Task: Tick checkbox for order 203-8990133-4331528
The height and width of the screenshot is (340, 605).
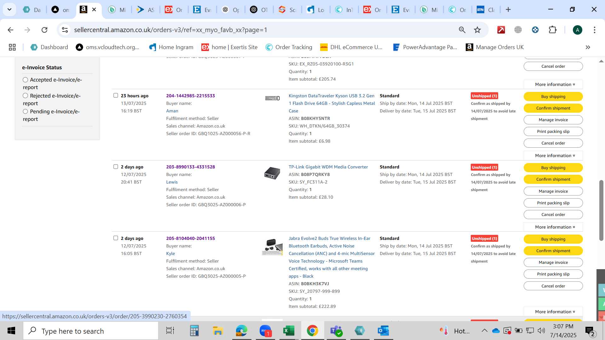Action: coord(116,167)
